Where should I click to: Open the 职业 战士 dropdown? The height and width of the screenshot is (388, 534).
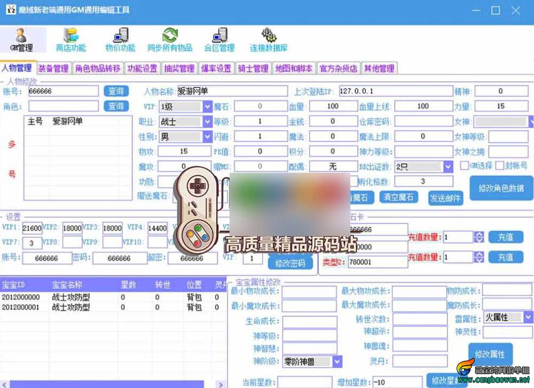pos(207,122)
